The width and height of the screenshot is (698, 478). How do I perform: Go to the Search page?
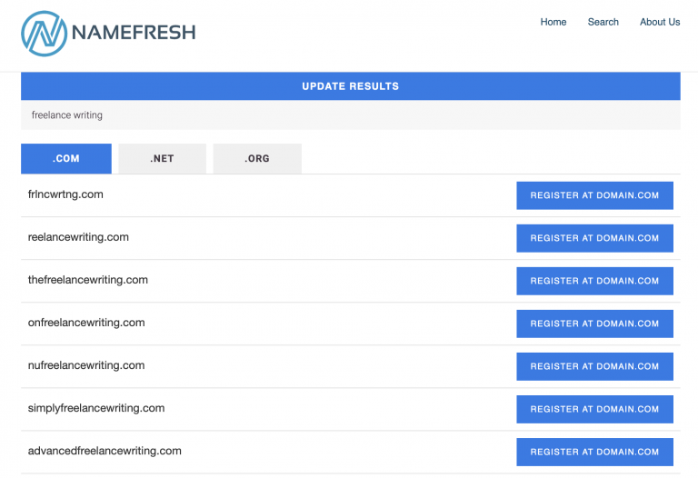point(603,22)
